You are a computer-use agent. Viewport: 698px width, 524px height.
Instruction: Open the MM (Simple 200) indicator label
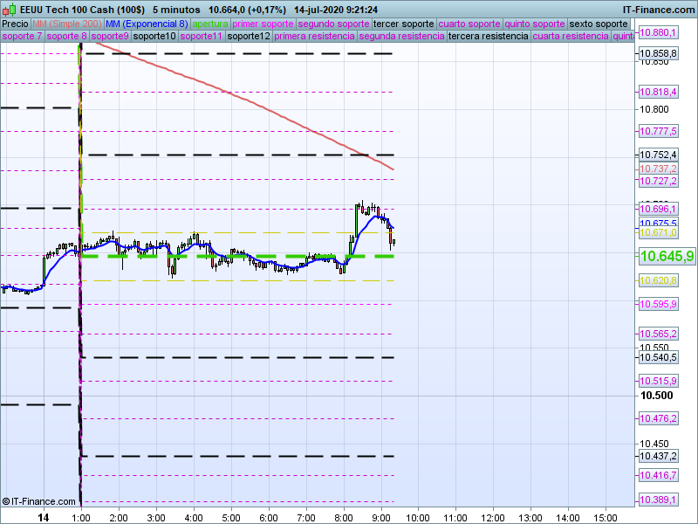click(66, 24)
